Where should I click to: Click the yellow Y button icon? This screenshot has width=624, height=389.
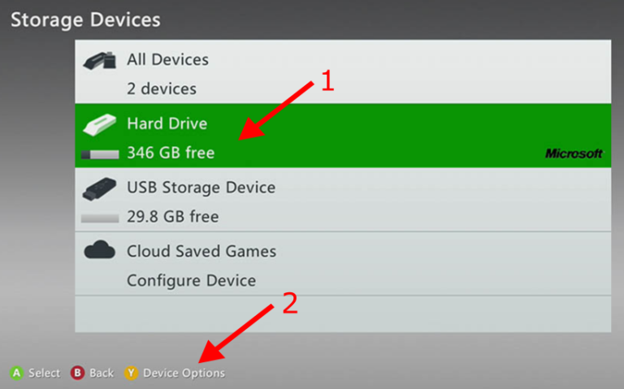pos(131,373)
